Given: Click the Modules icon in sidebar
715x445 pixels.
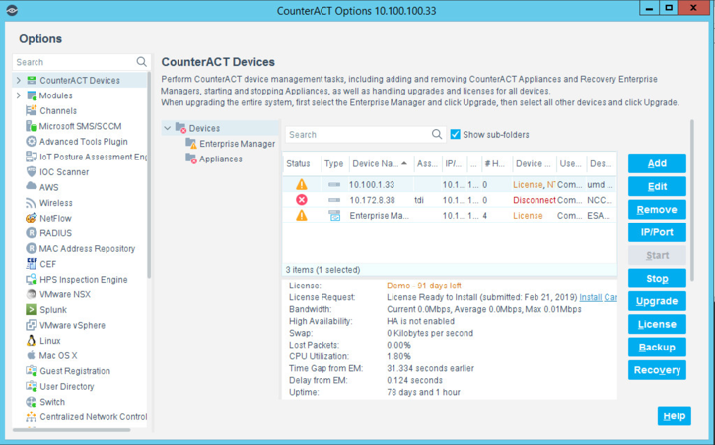Looking at the screenshot, I should (x=31, y=95).
